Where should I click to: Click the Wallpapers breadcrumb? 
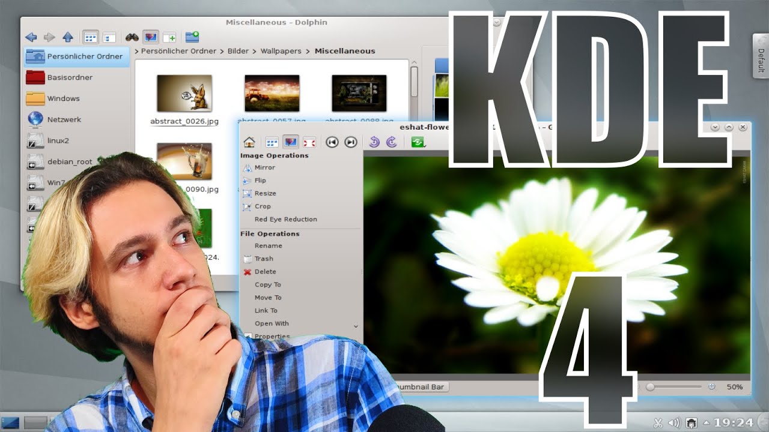tap(281, 51)
